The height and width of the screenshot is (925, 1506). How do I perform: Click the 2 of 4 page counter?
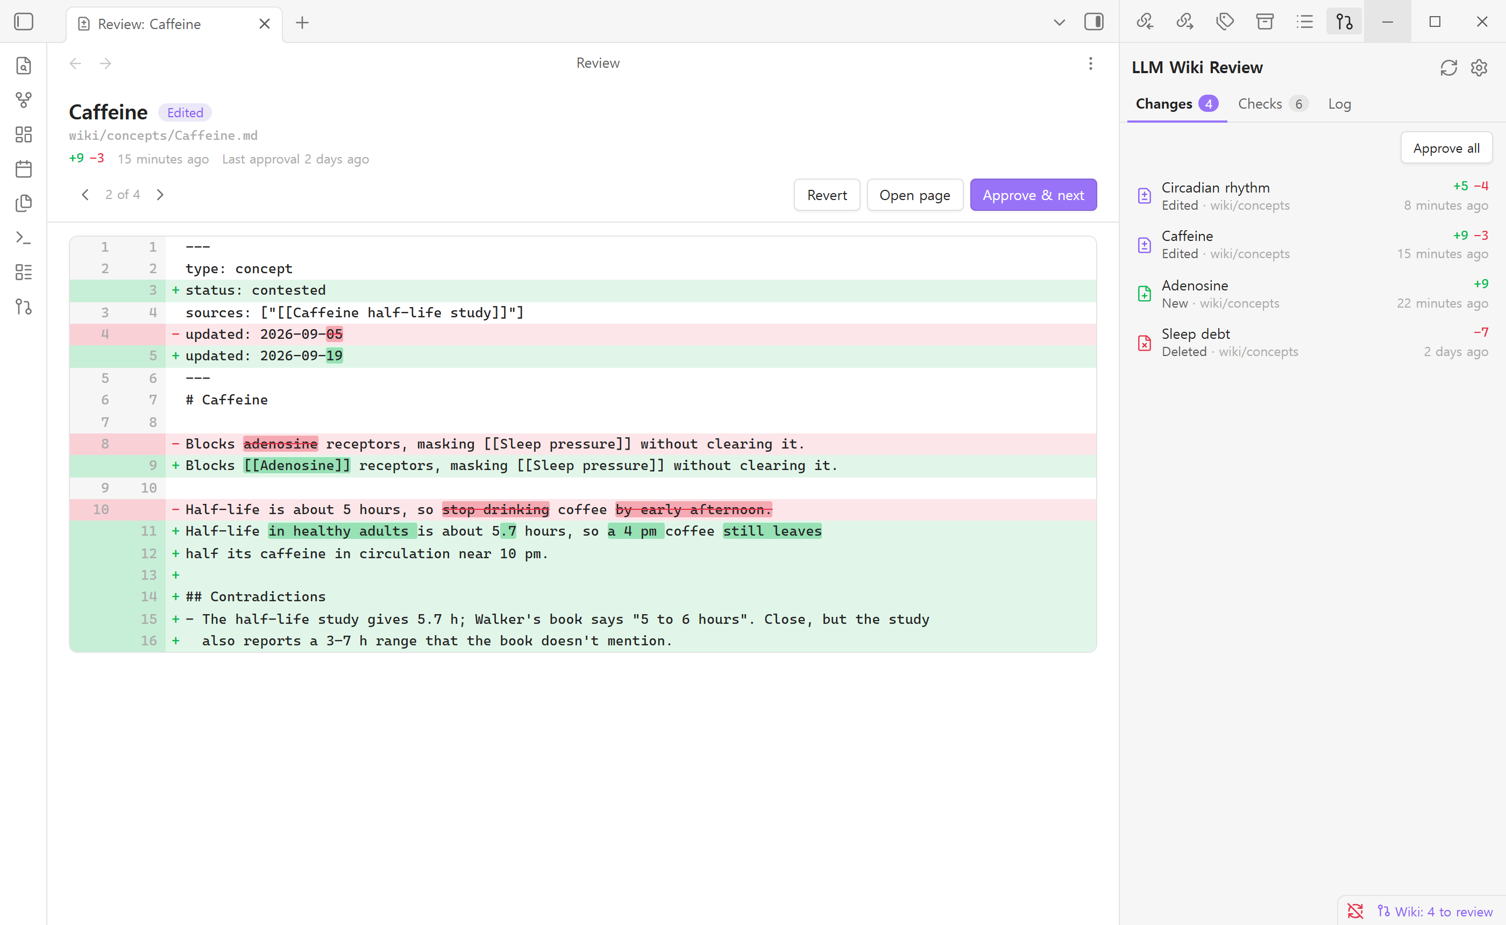(x=122, y=195)
